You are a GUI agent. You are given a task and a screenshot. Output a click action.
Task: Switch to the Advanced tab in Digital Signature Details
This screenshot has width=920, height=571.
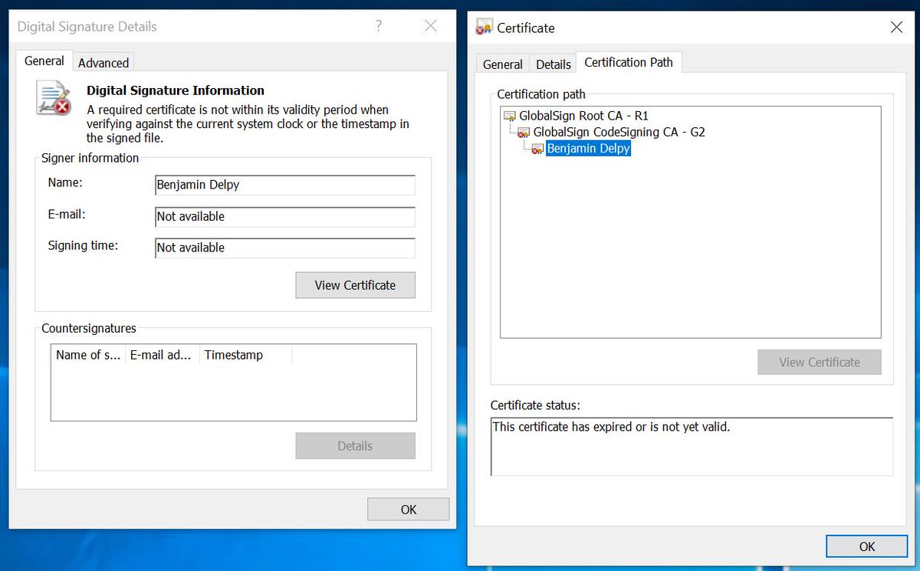103,63
